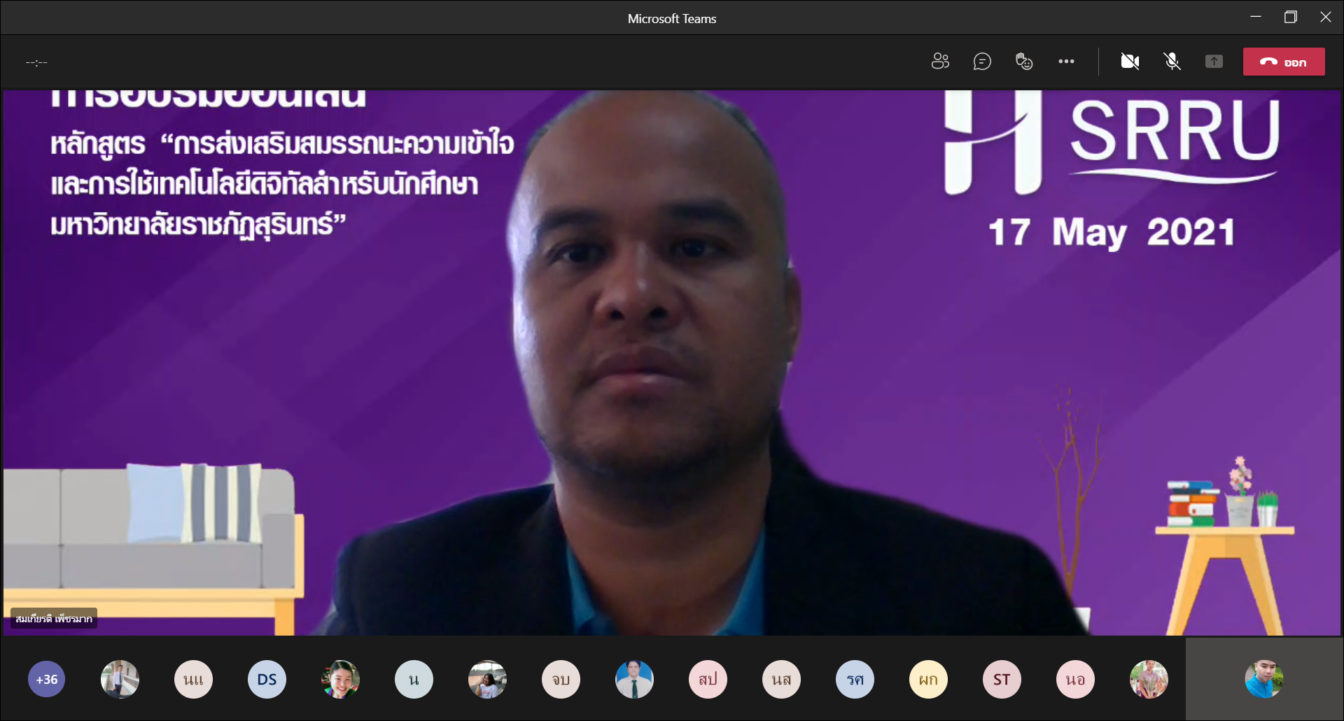This screenshot has height=721, width=1344.
Task: Select the ST participant avatar
Action: click(1002, 679)
